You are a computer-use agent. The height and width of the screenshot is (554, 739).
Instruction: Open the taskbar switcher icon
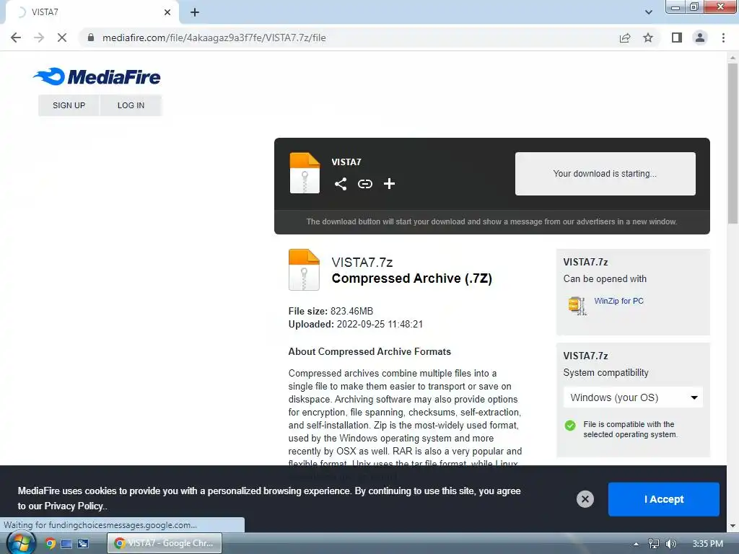pyautogui.click(x=84, y=544)
